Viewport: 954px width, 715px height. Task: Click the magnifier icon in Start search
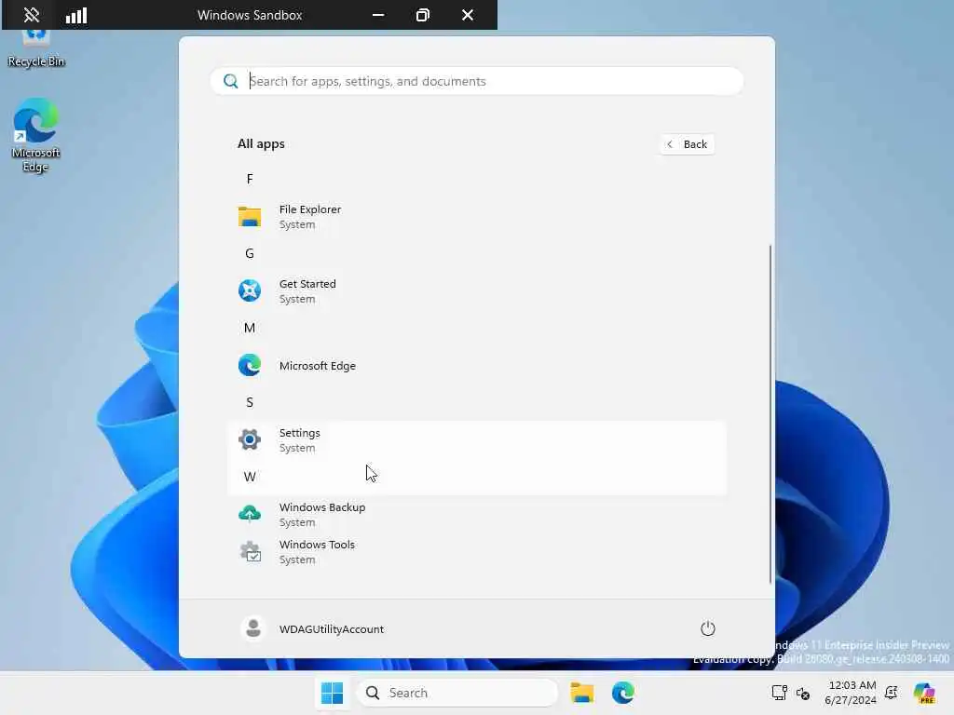(x=231, y=81)
